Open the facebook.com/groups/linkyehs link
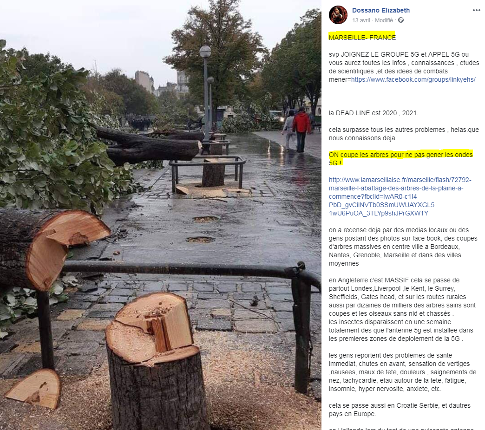The width and height of the screenshot is (485, 430). [x=413, y=79]
